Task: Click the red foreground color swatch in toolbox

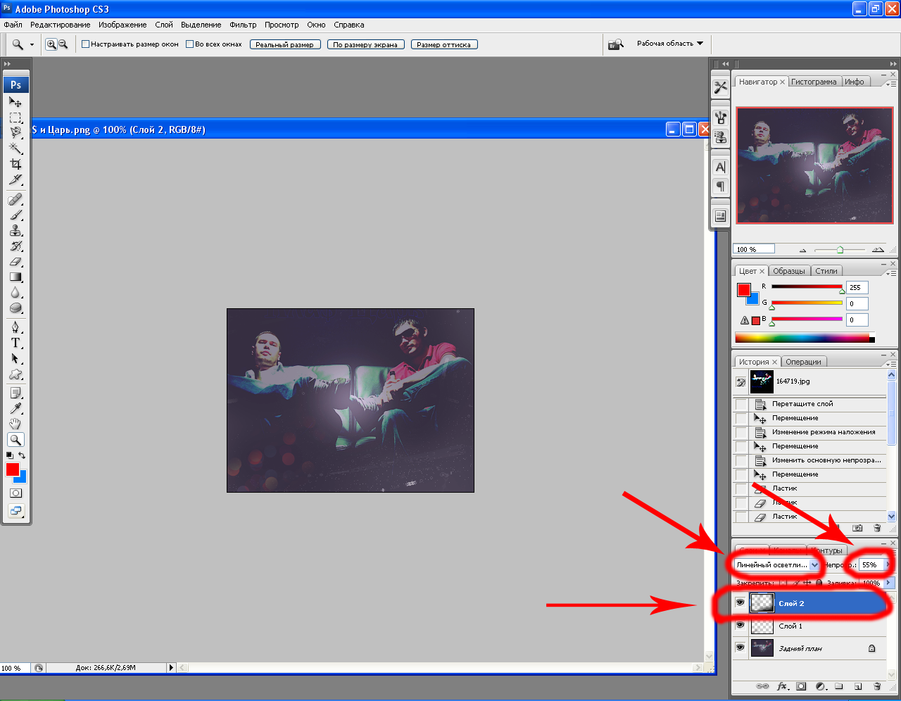Action: pos(13,469)
